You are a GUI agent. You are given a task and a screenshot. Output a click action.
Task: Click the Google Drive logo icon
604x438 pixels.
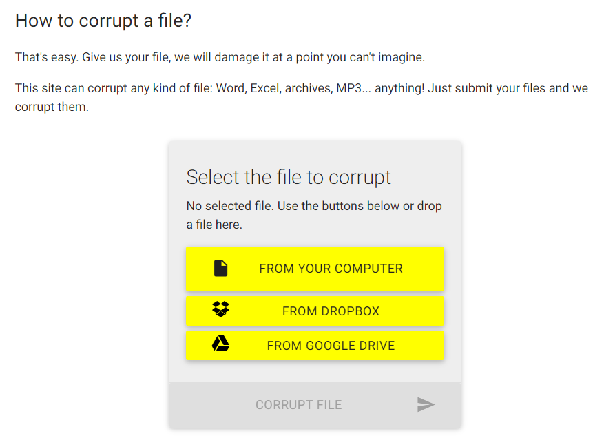220,344
